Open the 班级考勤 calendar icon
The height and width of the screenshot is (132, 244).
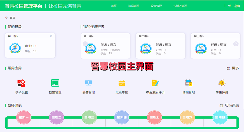[122, 83]
